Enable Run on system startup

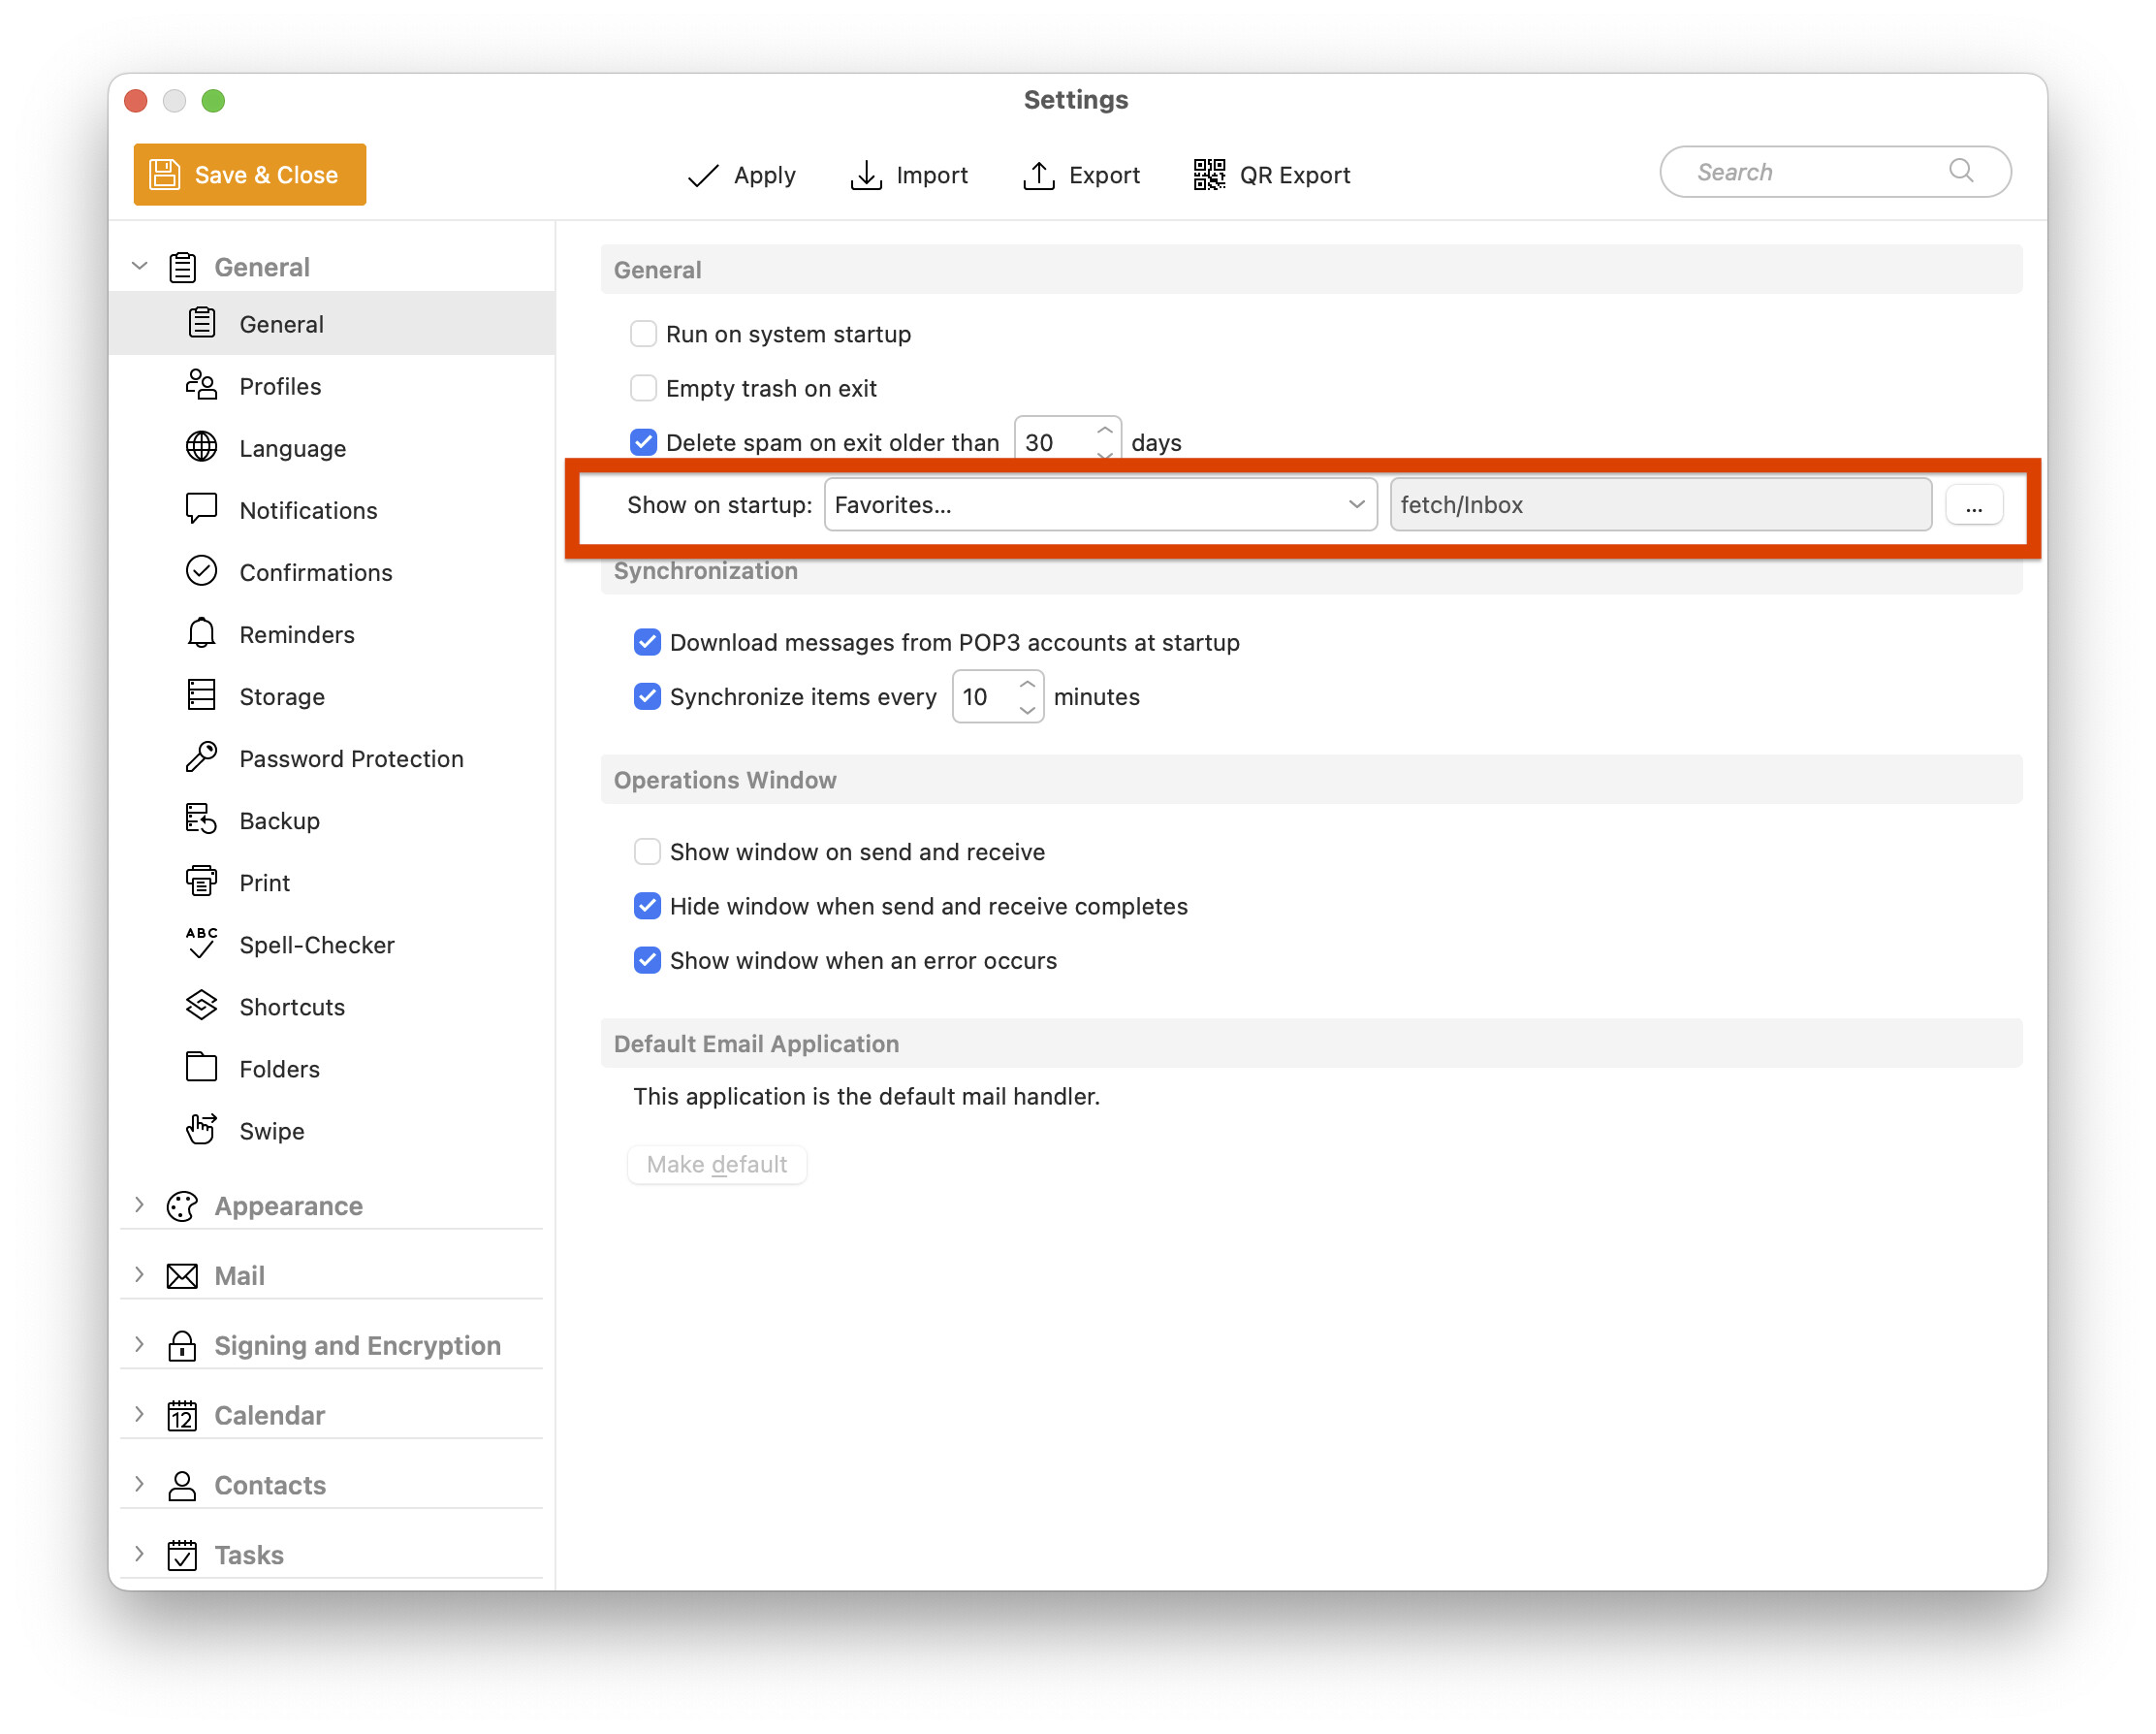[x=644, y=334]
